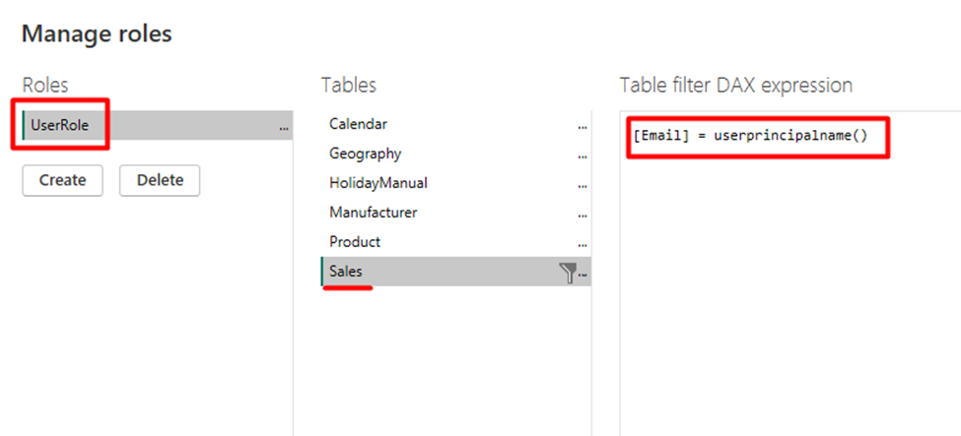The image size is (961, 436).
Task: Open the ellipsis menu for Calendar table
Action: pyautogui.click(x=583, y=126)
